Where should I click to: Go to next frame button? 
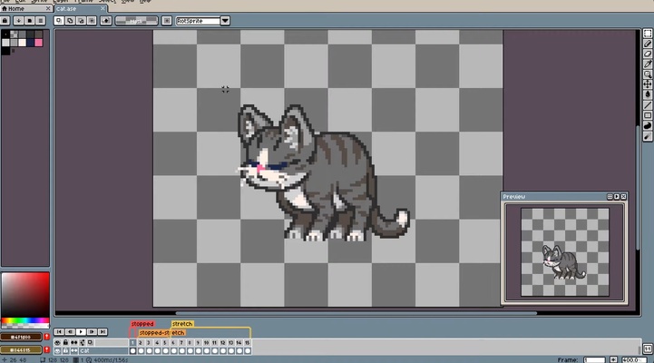92,332
